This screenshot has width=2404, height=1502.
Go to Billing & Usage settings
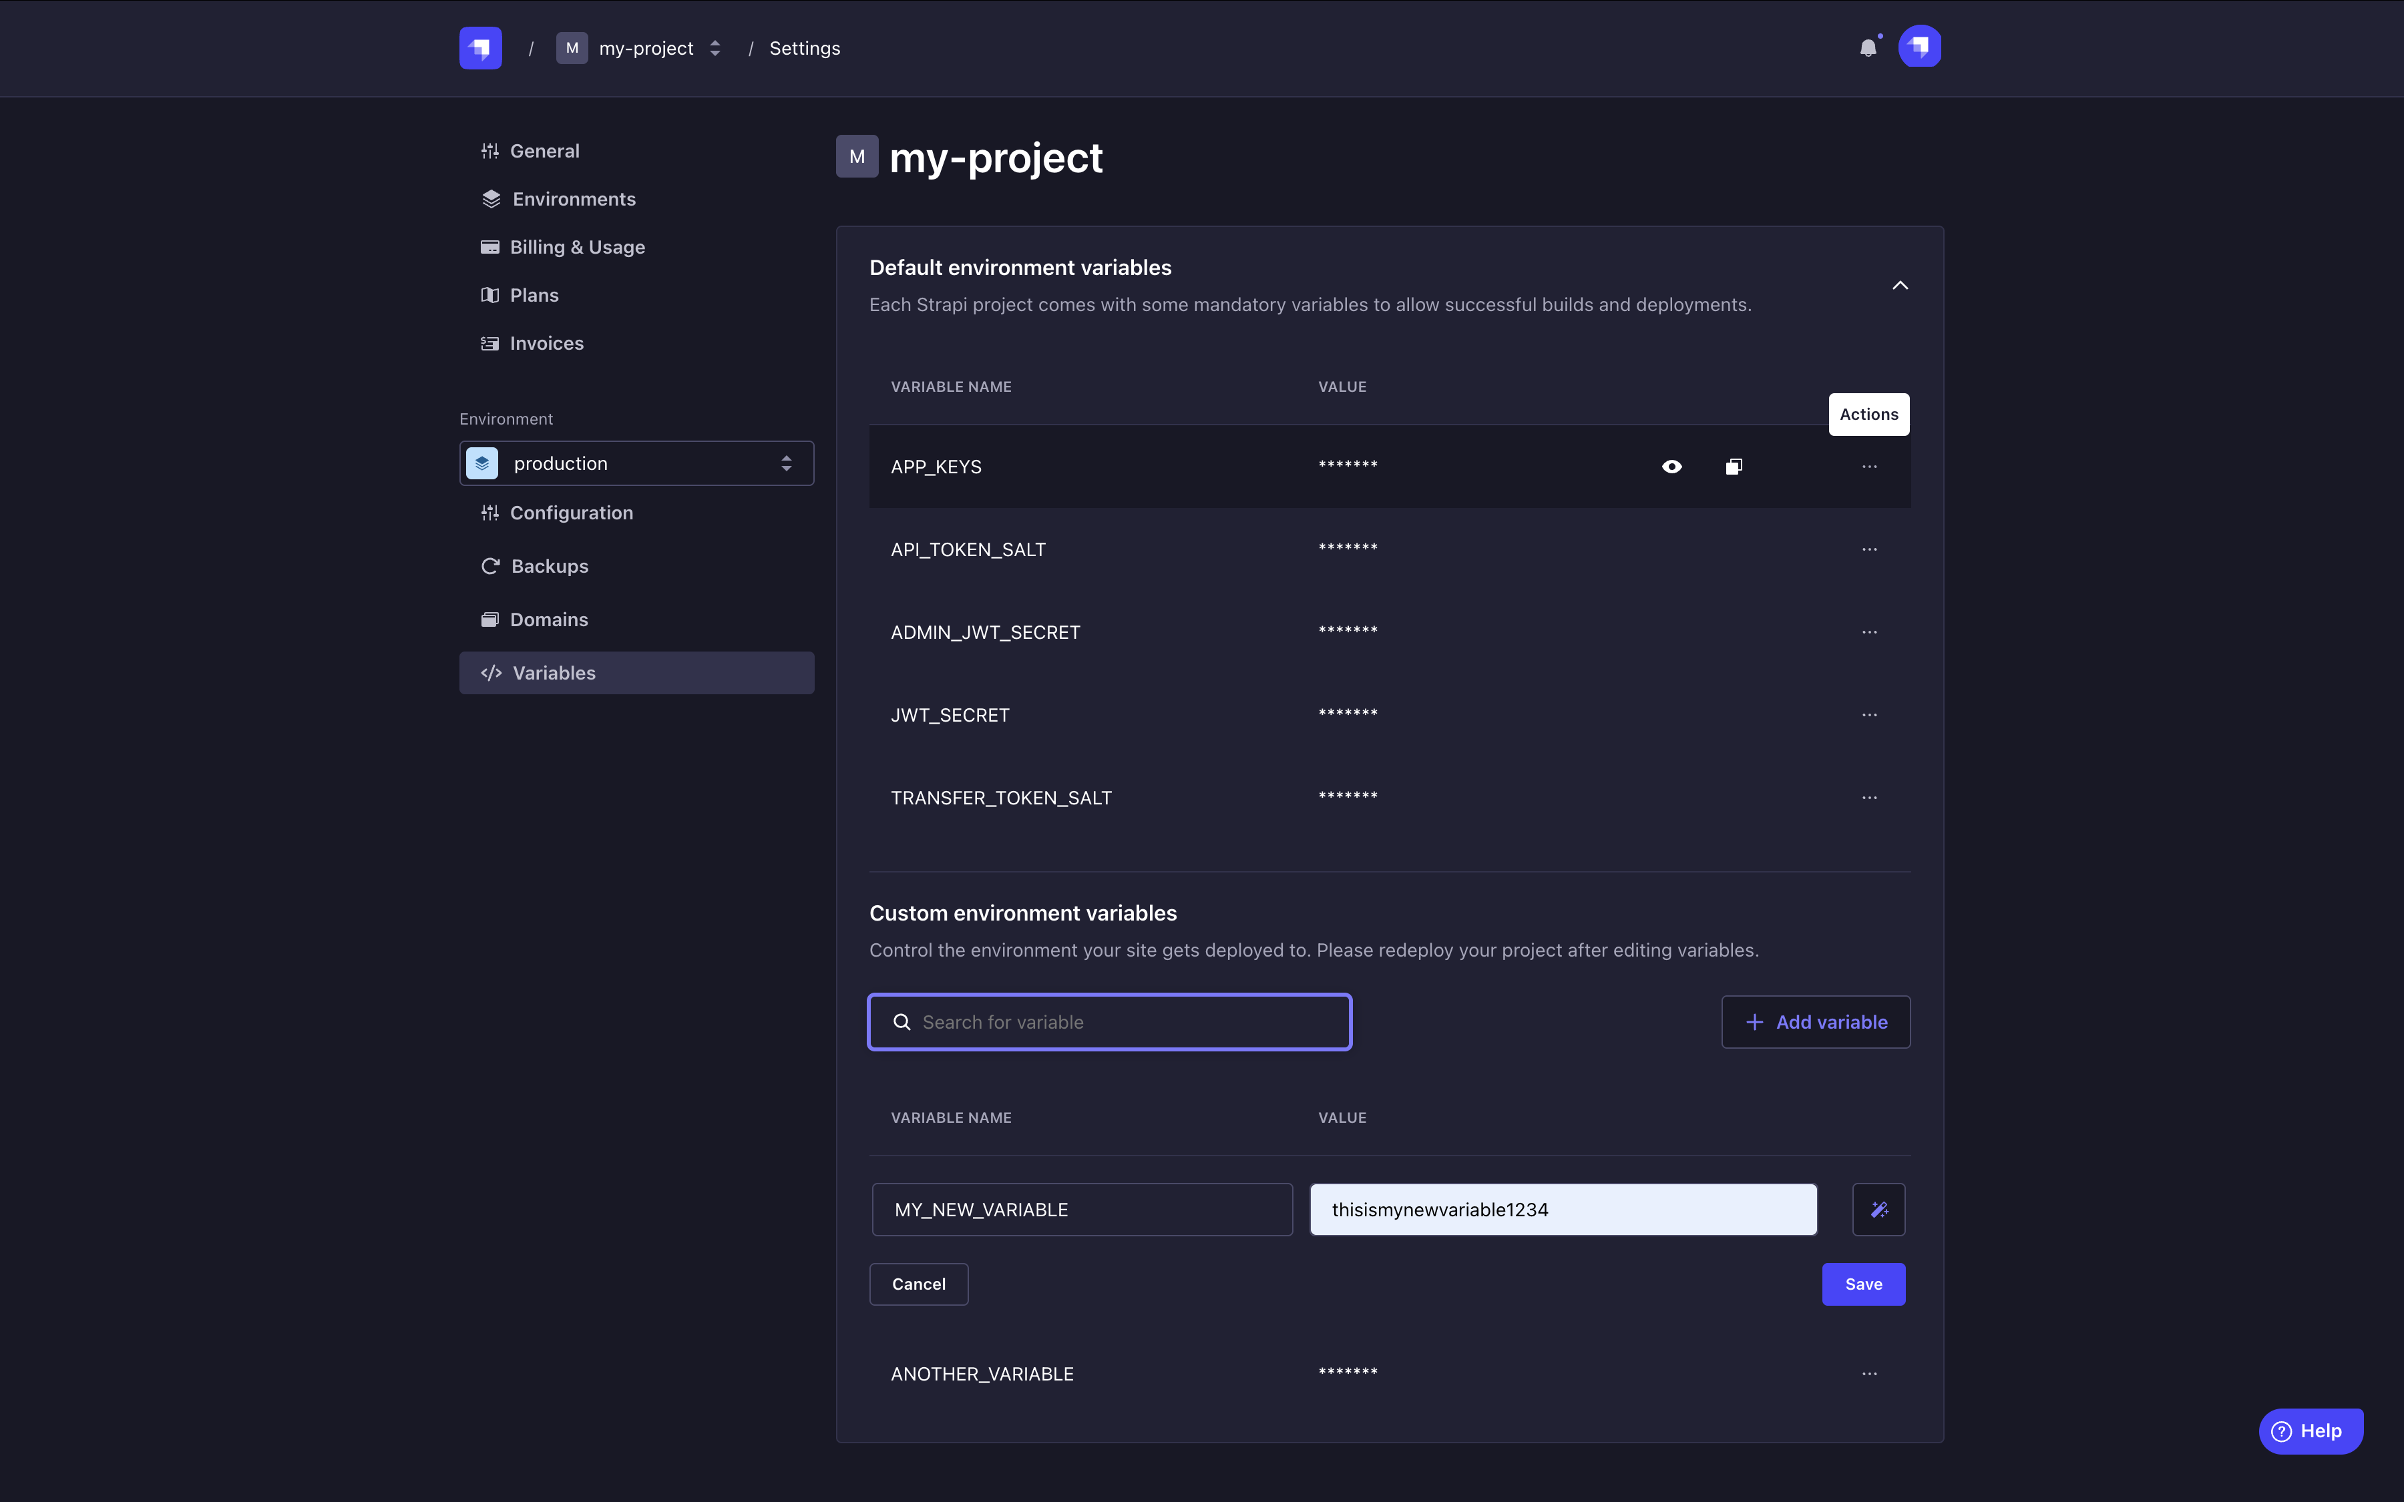(x=576, y=246)
